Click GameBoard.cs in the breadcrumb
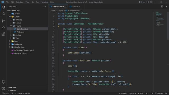 click(x=74, y=11)
